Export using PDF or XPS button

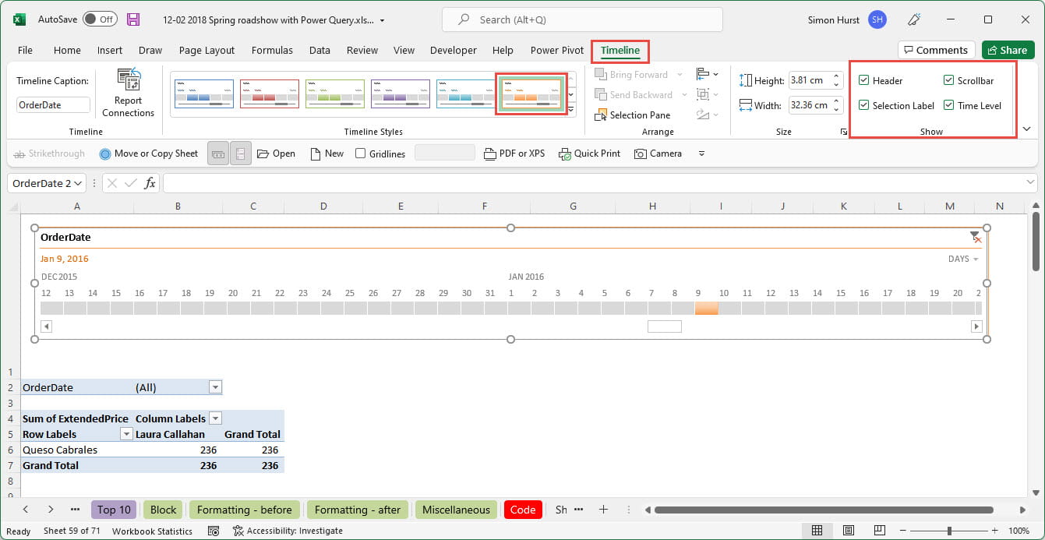click(x=514, y=154)
